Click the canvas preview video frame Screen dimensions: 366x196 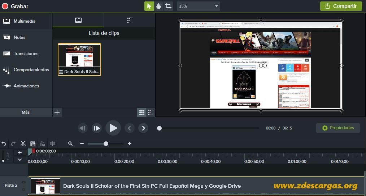(261, 65)
